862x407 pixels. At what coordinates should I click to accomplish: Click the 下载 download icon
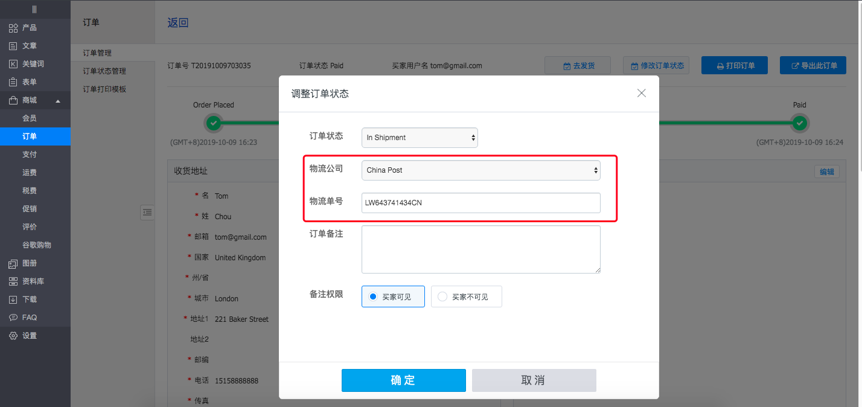[x=13, y=300]
